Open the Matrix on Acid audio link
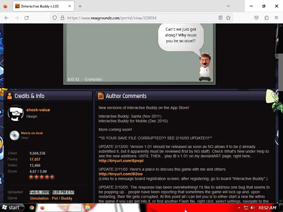283x212 pixels. [x=32, y=133]
